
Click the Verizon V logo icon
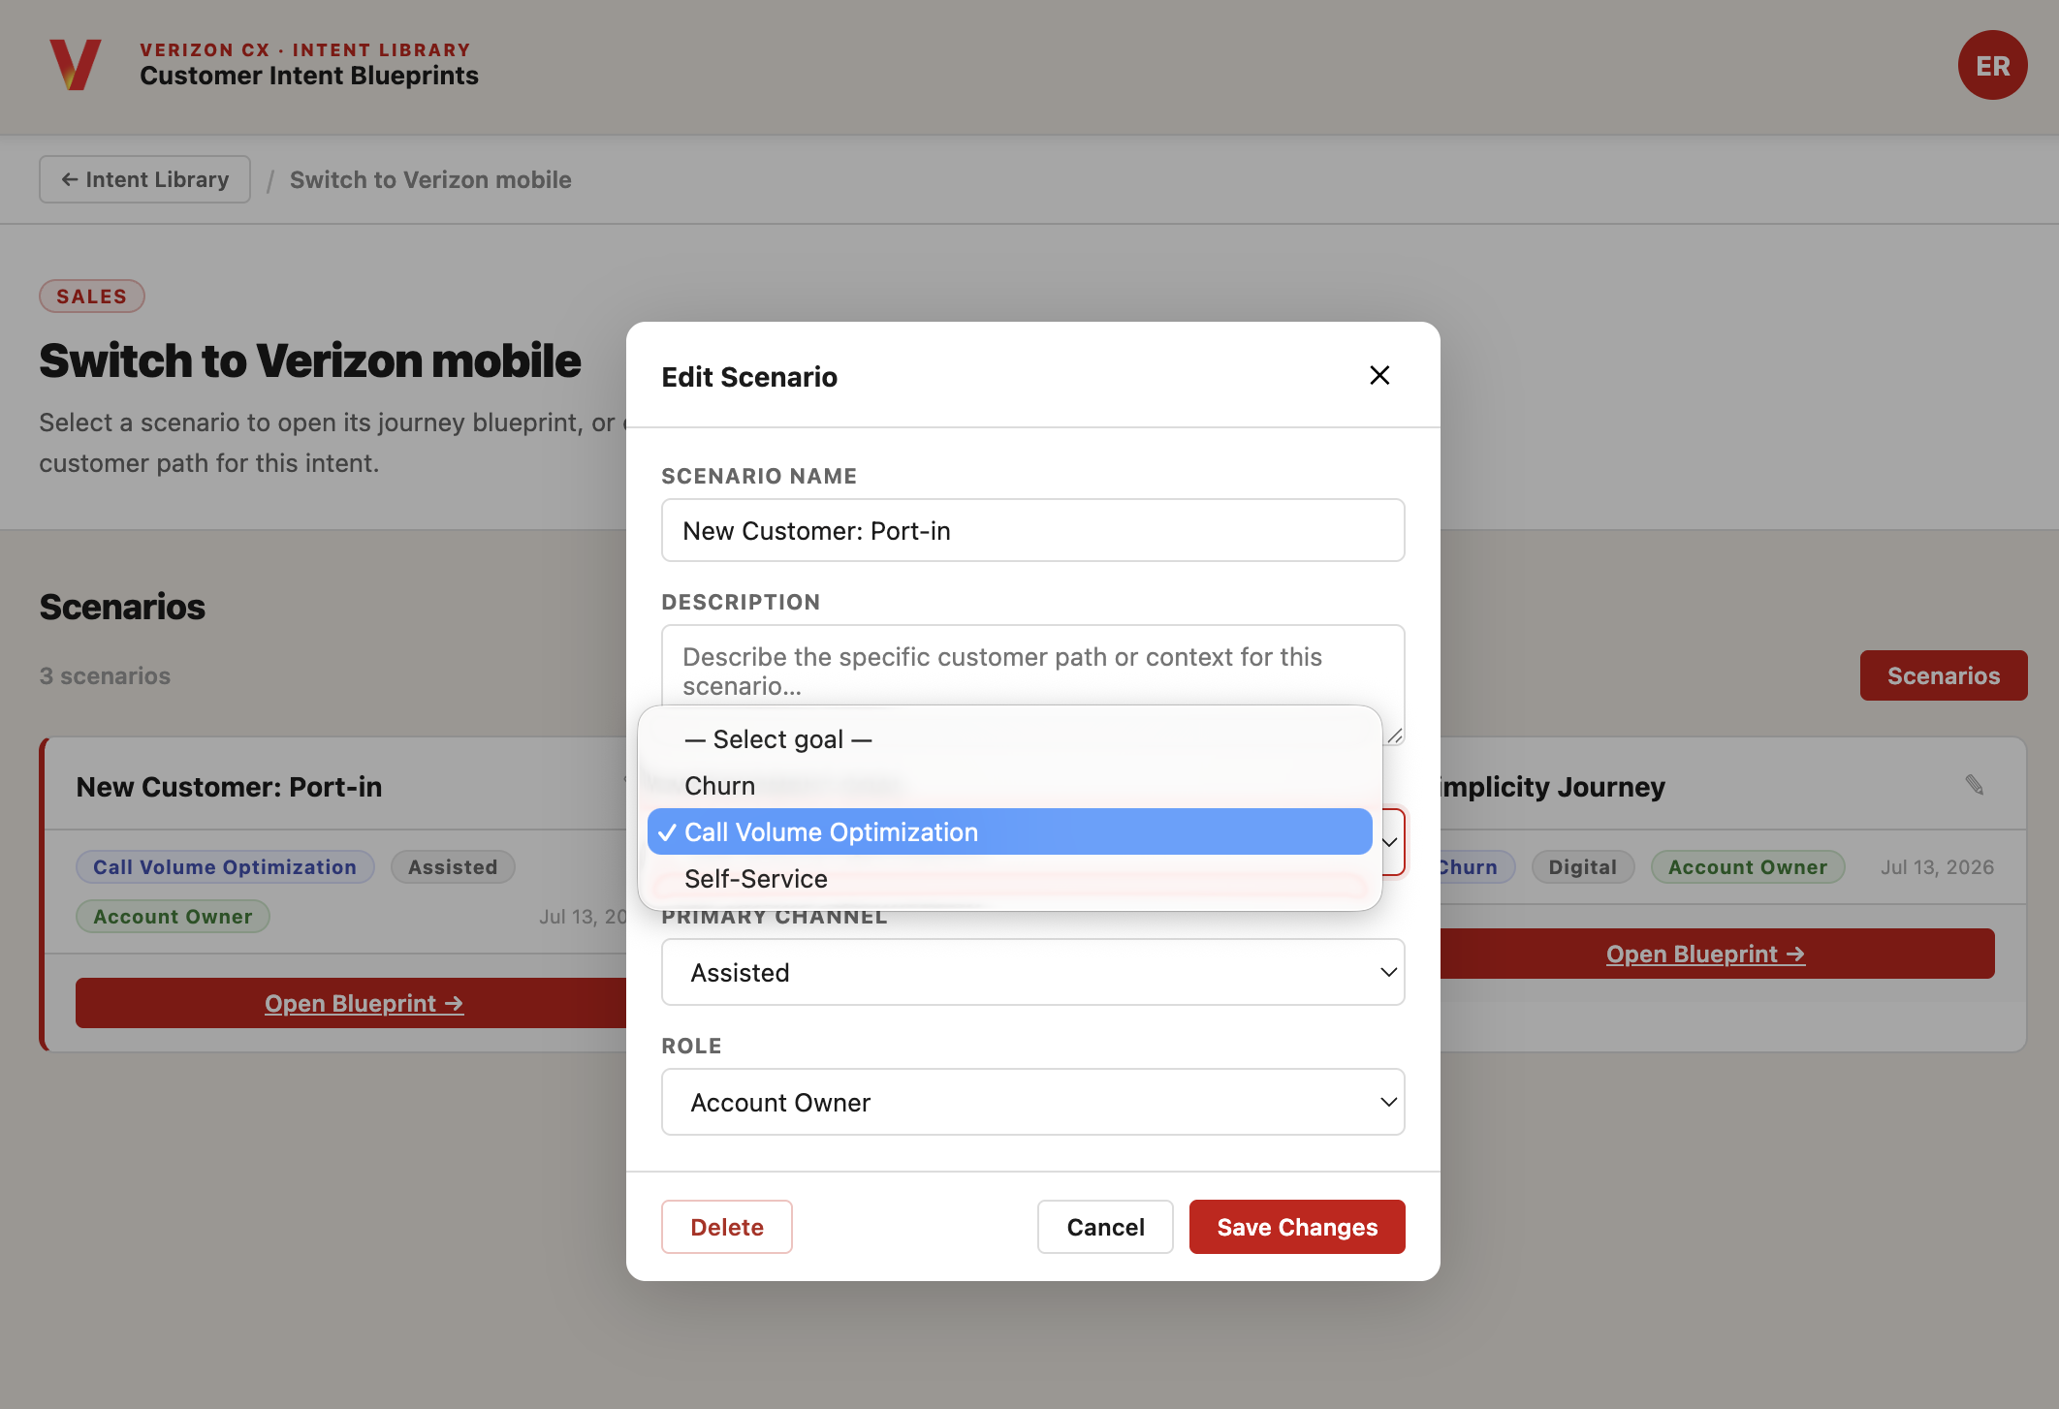pos(76,65)
